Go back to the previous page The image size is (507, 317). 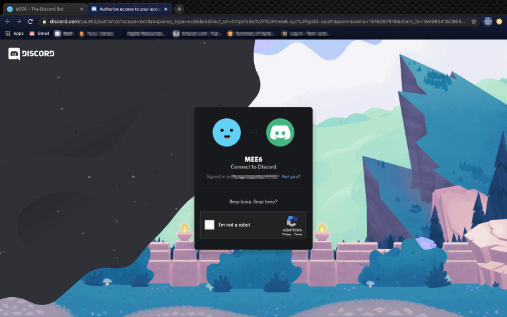click(8, 21)
